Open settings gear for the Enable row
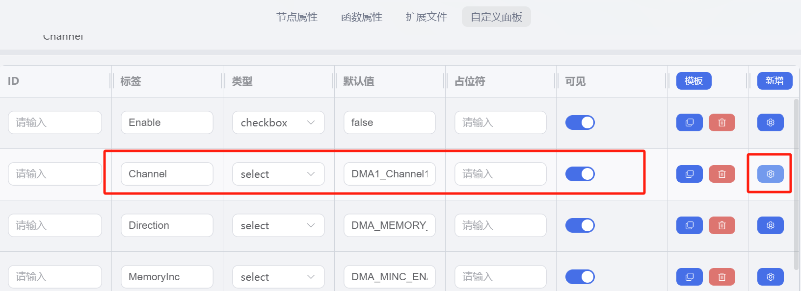This screenshot has width=801, height=291. click(770, 122)
